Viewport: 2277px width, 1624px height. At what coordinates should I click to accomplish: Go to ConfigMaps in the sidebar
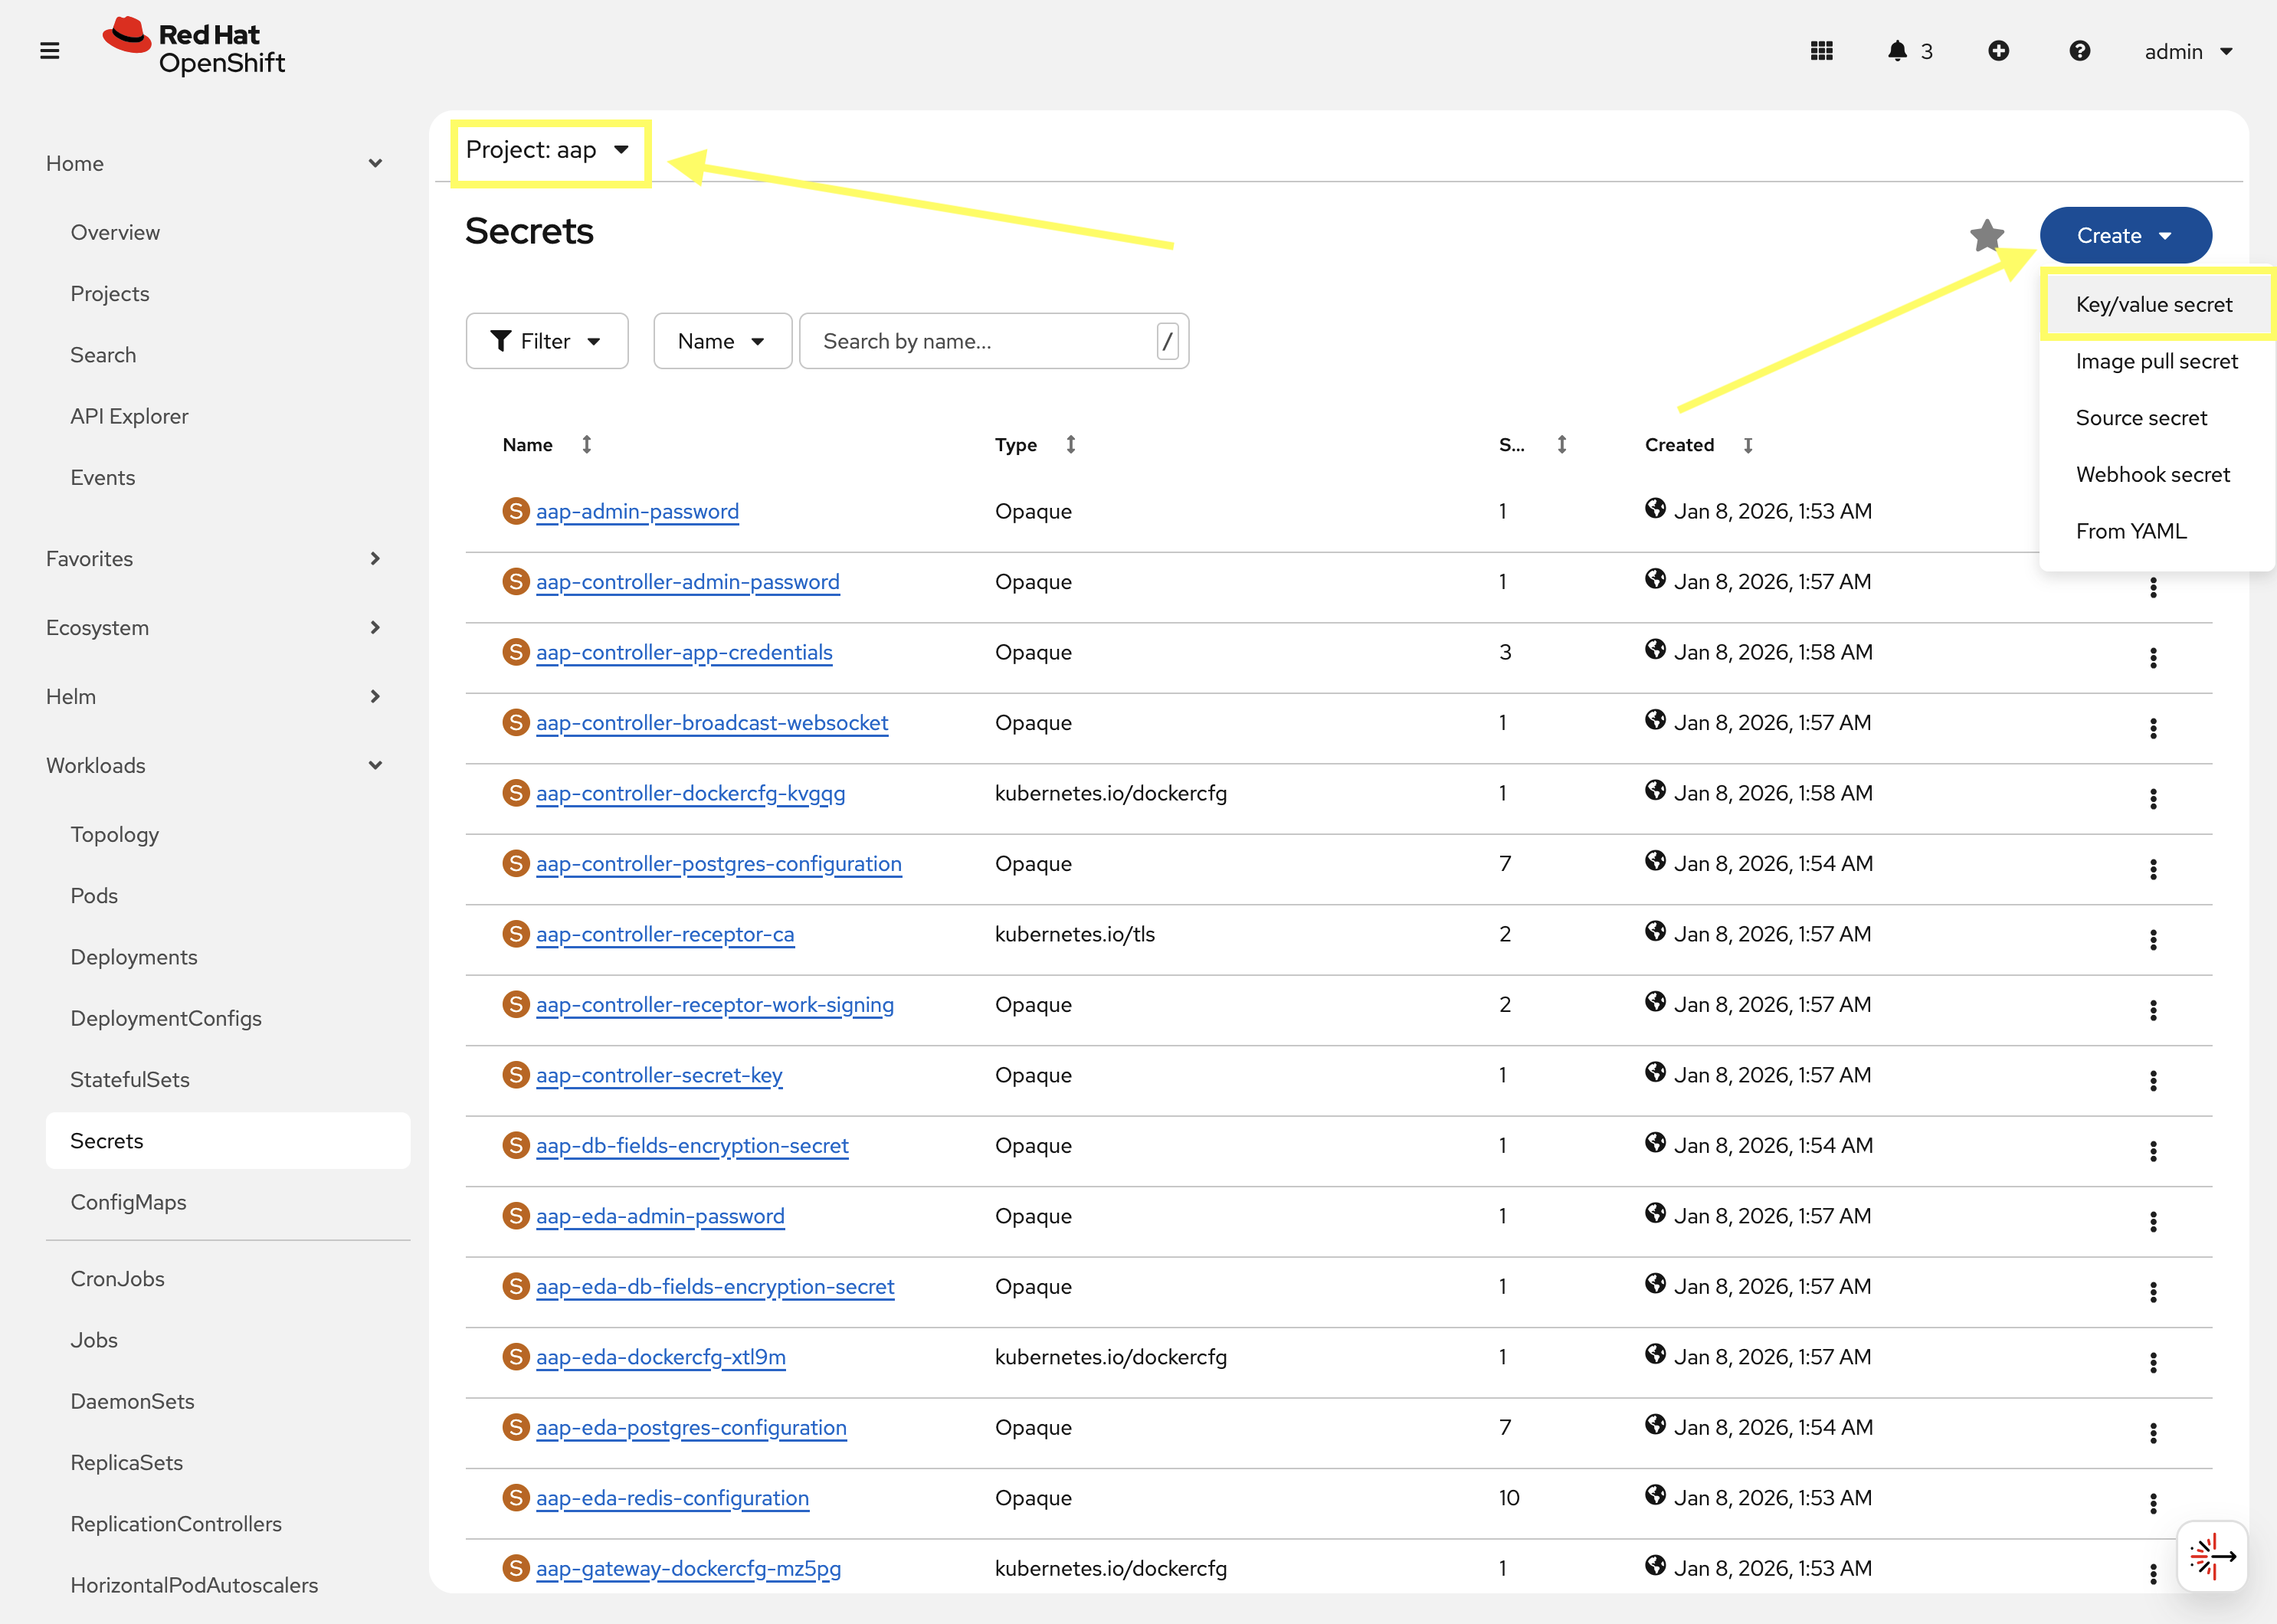point(128,1202)
